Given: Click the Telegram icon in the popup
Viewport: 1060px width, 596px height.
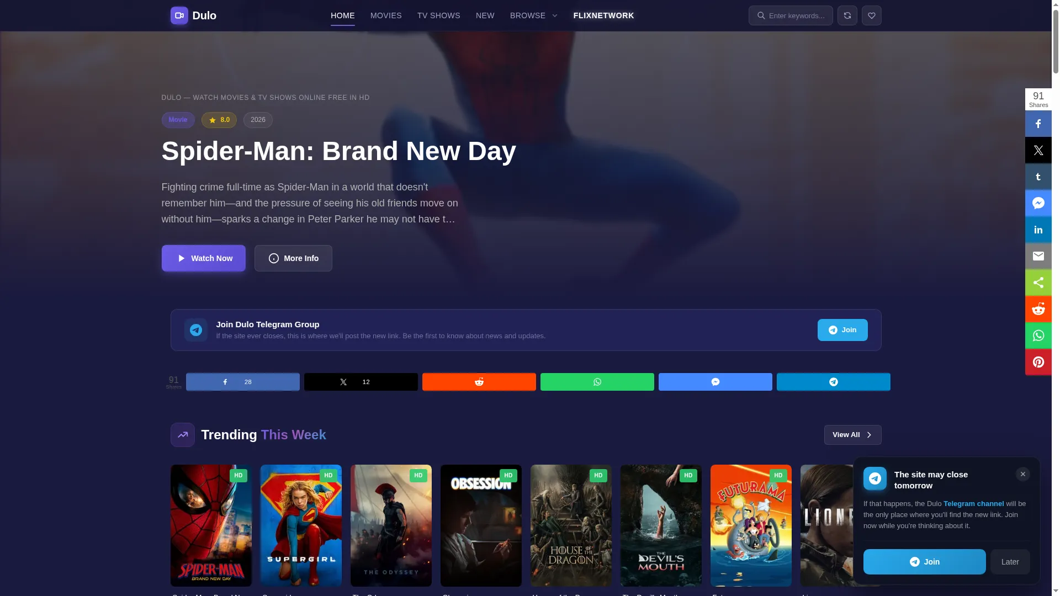Looking at the screenshot, I should click(x=875, y=478).
